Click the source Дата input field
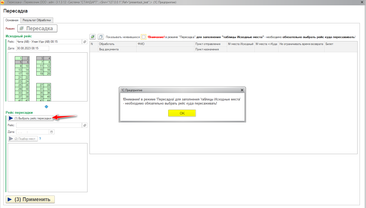The width and height of the screenshot is (366, 208). point(32,48)
